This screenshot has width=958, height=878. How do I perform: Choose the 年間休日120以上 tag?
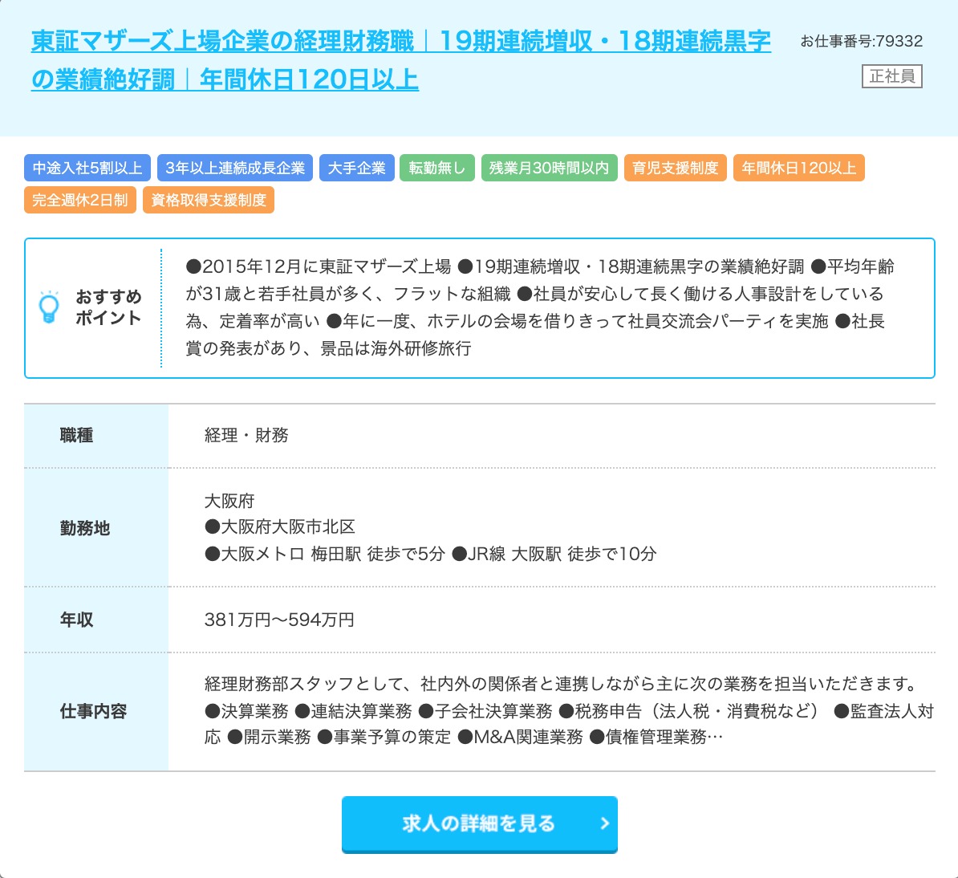[799, 169]
